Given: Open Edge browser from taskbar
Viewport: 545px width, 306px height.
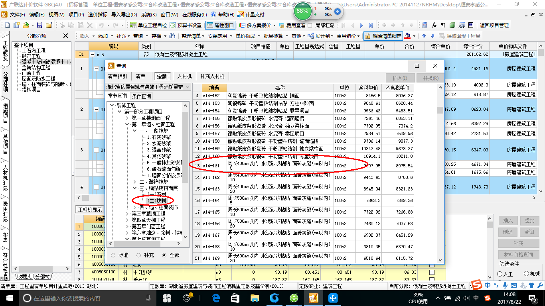Looking at the screenshot, I should (216, 298).
